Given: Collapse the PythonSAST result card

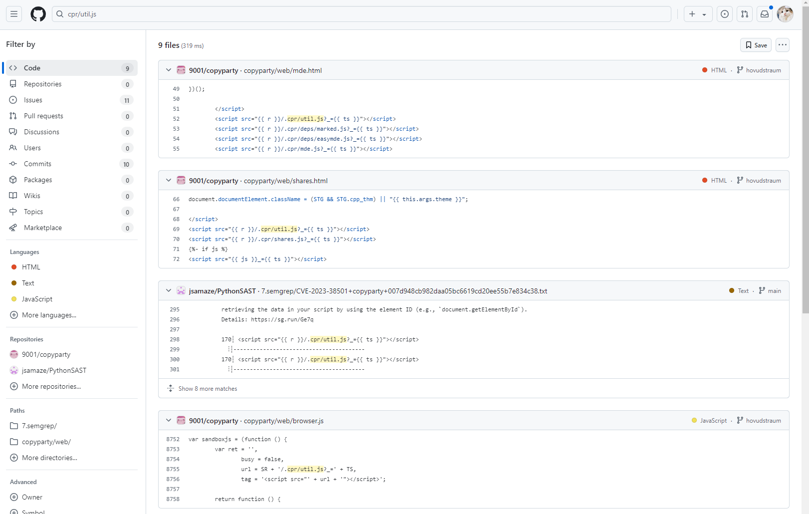Looking at the screenshot, I should coord(169,290).
